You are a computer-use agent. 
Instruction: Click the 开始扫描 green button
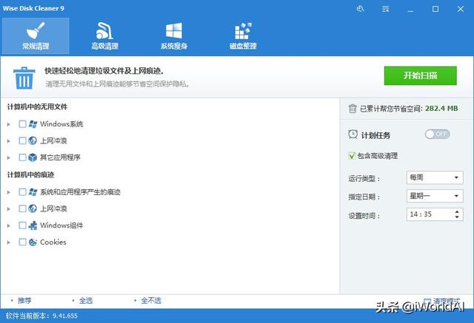pos(420,75)
